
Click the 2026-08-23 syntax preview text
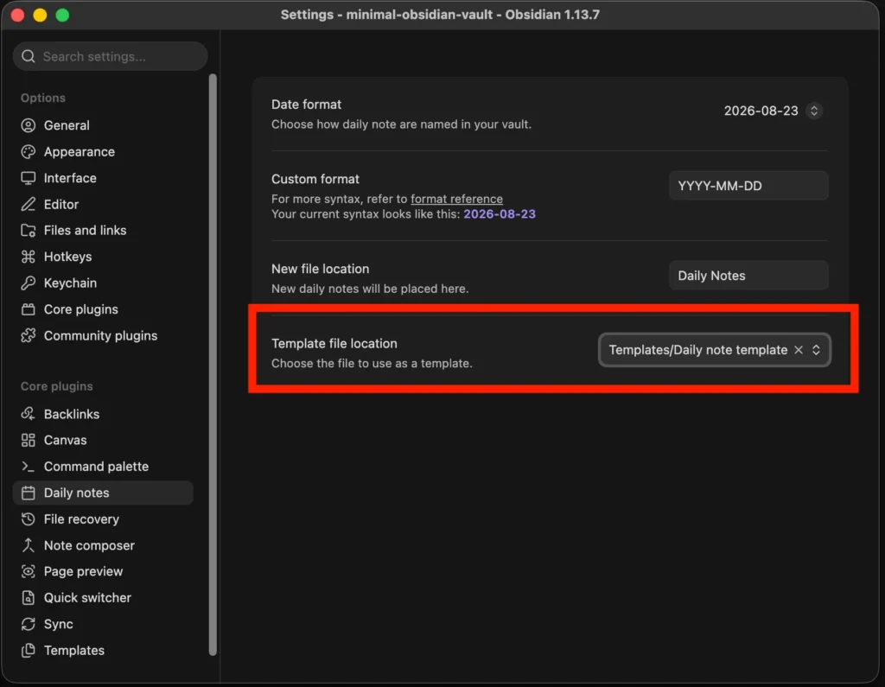[500, 214]
